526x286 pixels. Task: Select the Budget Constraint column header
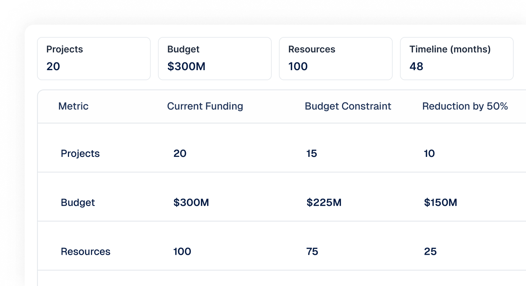348,106
